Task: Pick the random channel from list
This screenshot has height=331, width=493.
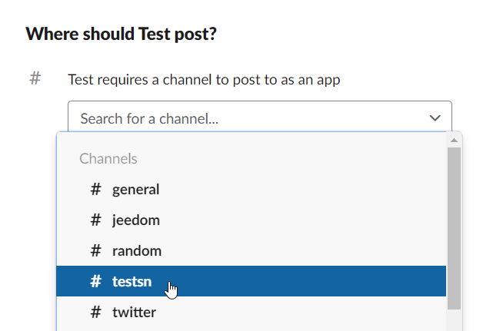Action: 251,250
